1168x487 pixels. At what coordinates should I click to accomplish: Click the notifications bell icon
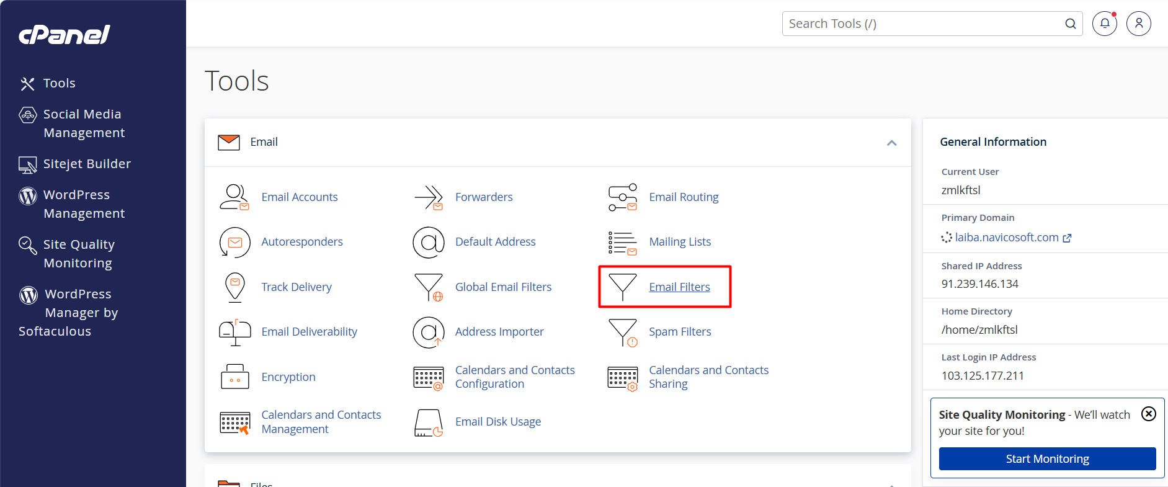(1105, 24)
